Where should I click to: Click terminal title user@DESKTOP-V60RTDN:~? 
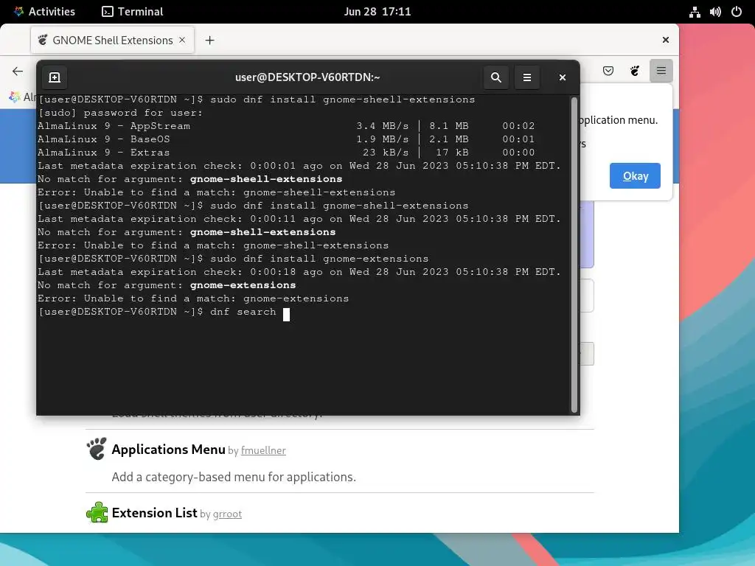click(307, 77)
